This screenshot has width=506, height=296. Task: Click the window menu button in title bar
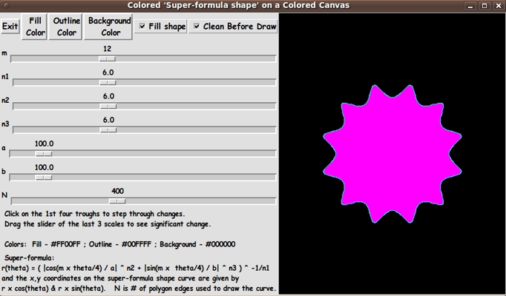coord(7,5)
